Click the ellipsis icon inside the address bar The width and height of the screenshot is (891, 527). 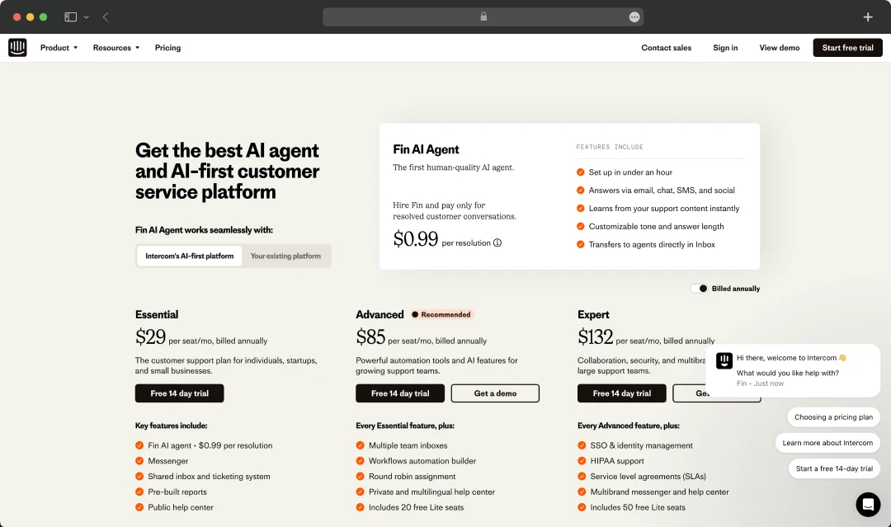pos(634,16)
